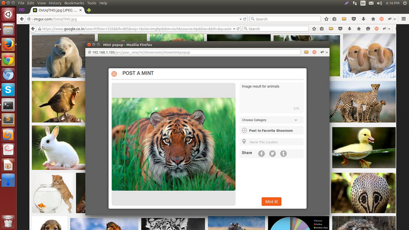This screenshot has width=409, height=230.
Task: Open the kitten with fishbowl image
Action: [x=53, y=193]
